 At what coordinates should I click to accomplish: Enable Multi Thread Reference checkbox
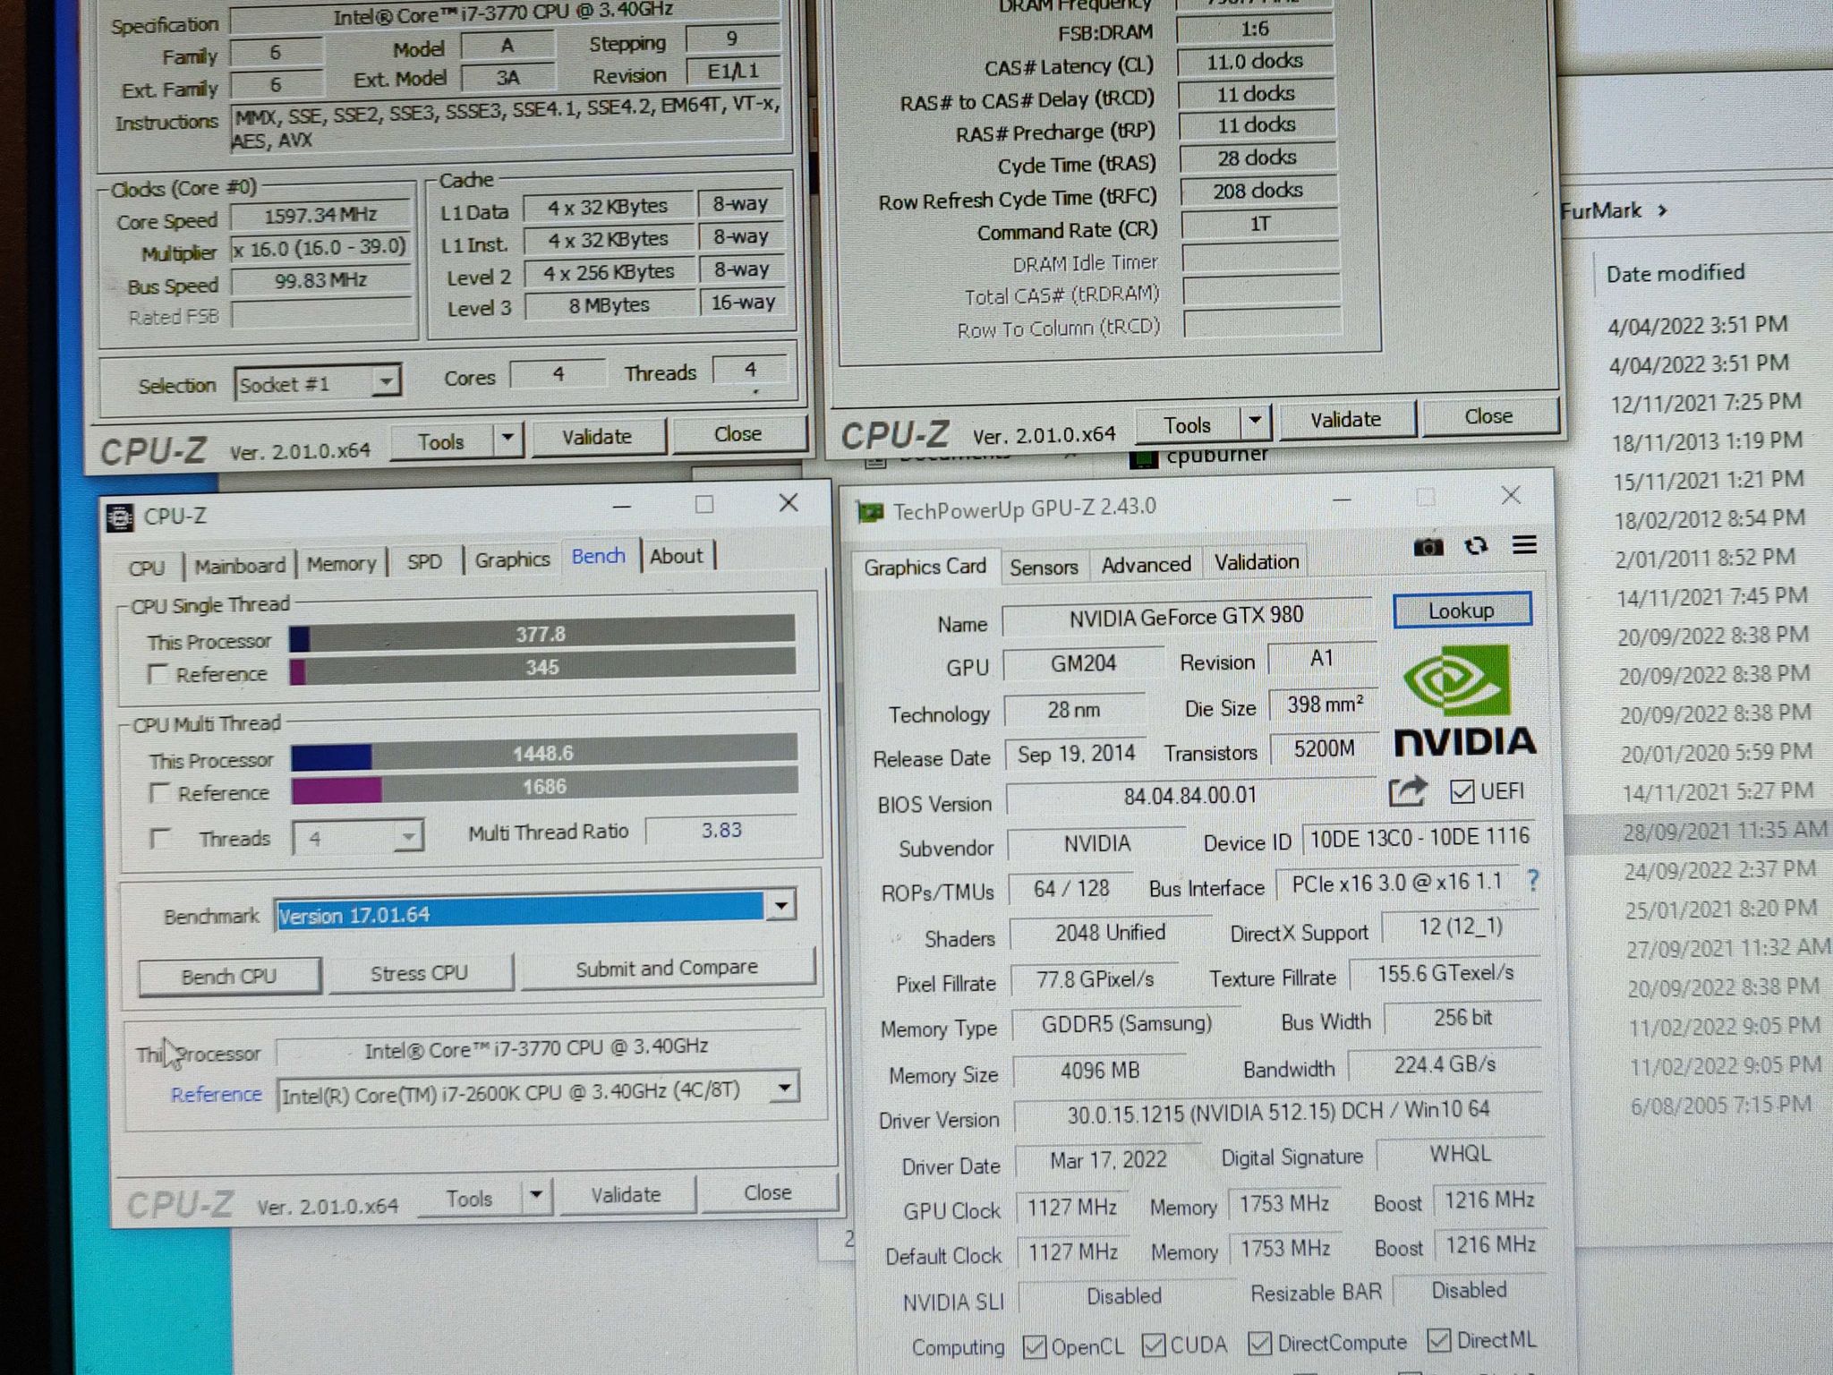click(159, 793)
